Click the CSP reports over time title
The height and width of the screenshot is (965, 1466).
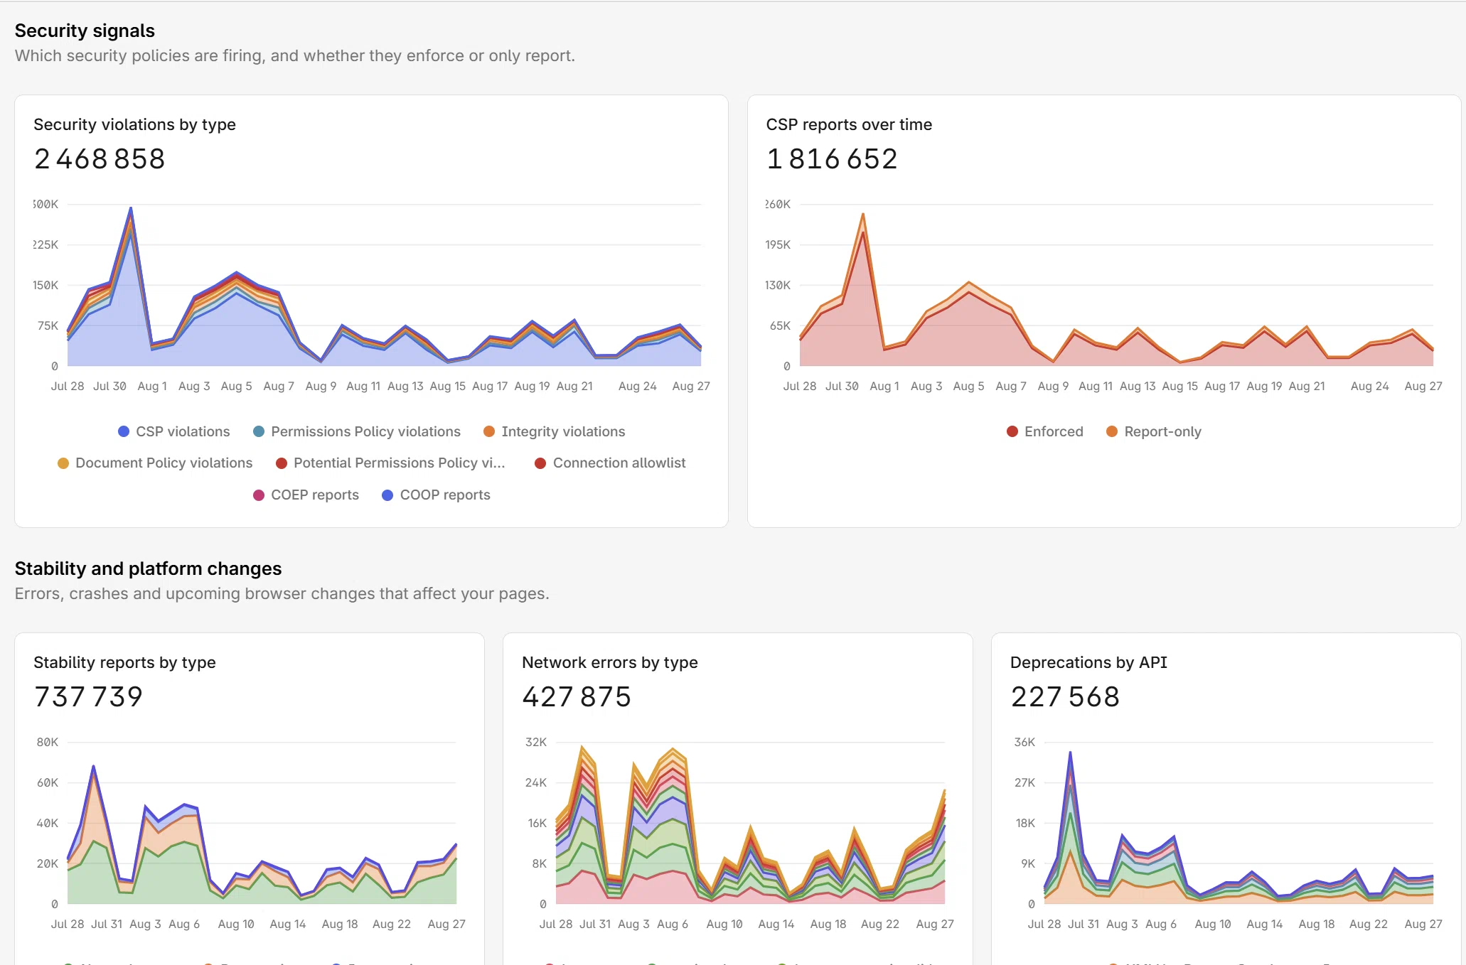click(x=849, y=124)
